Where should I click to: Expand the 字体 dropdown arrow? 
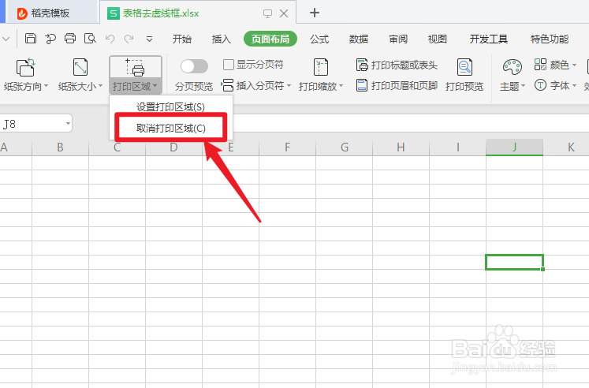click(574, 86)
